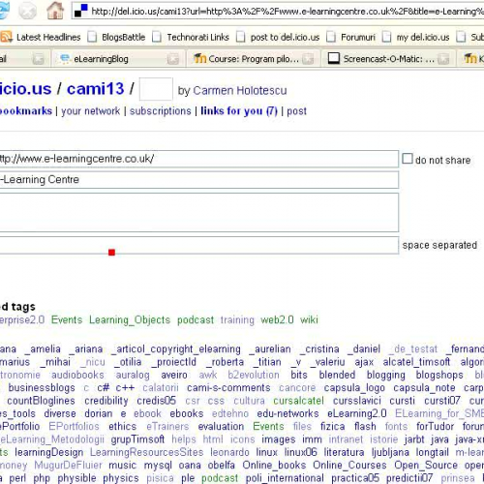Open the subscriptions link
This screenshot has height=484, width=484.
161,111
